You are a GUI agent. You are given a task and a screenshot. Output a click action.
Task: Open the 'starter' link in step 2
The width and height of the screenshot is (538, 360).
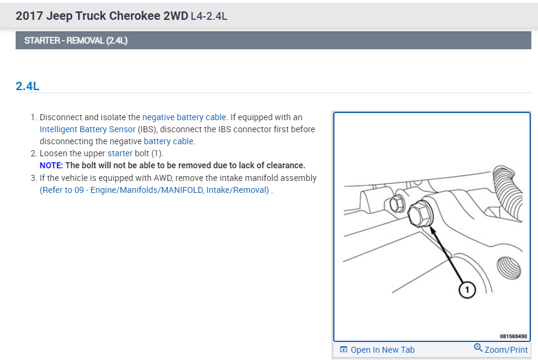[x=119, y=153]
